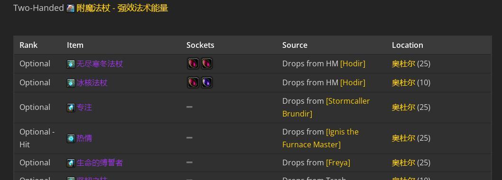Follow the [Ignis the Furnace Master] link
This screenshot has width=502, height=180.
320,138
